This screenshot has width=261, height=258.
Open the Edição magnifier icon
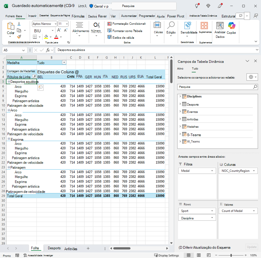click(x=171, y=25)
